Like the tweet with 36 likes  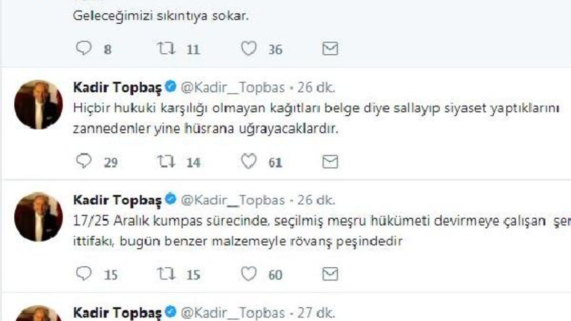(248, 49)
